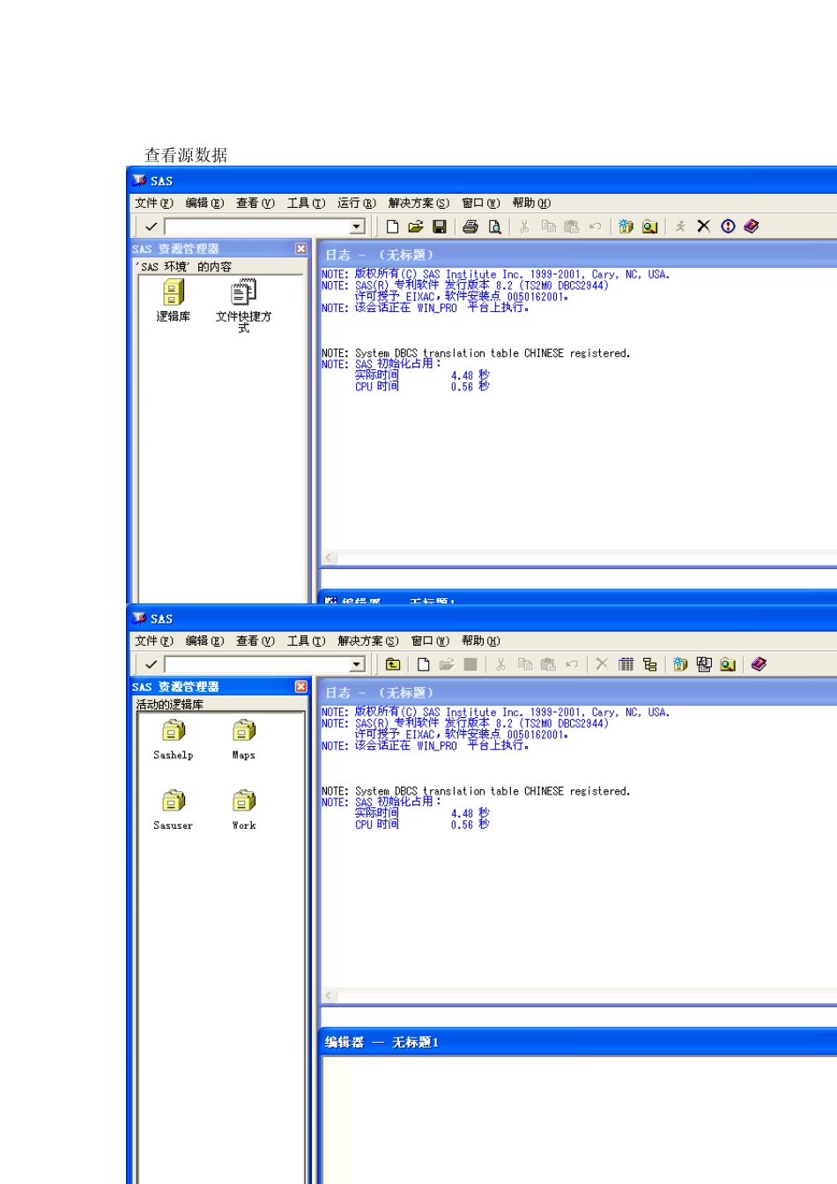Click Break exclamation icon in upper toolbar
Viewport: 837px width, 1184px height.
(x=728, y=226)
